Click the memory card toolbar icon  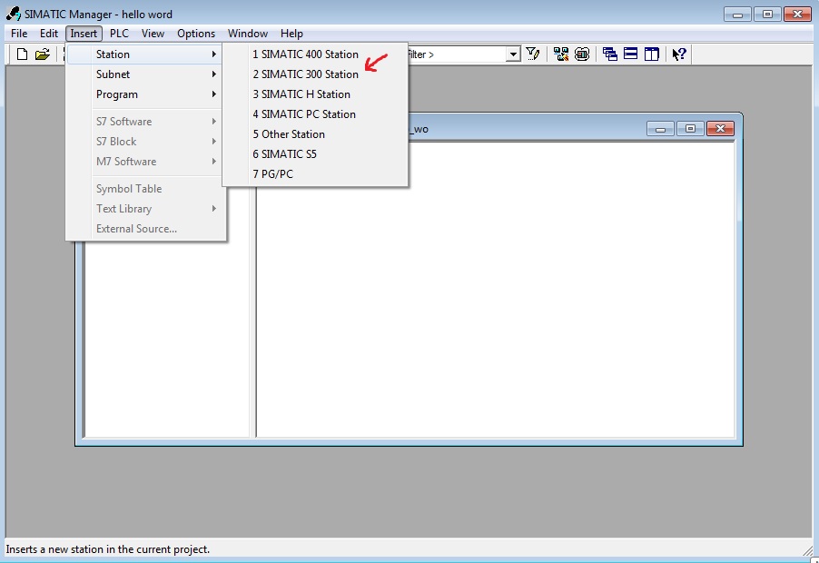point(582,54)
